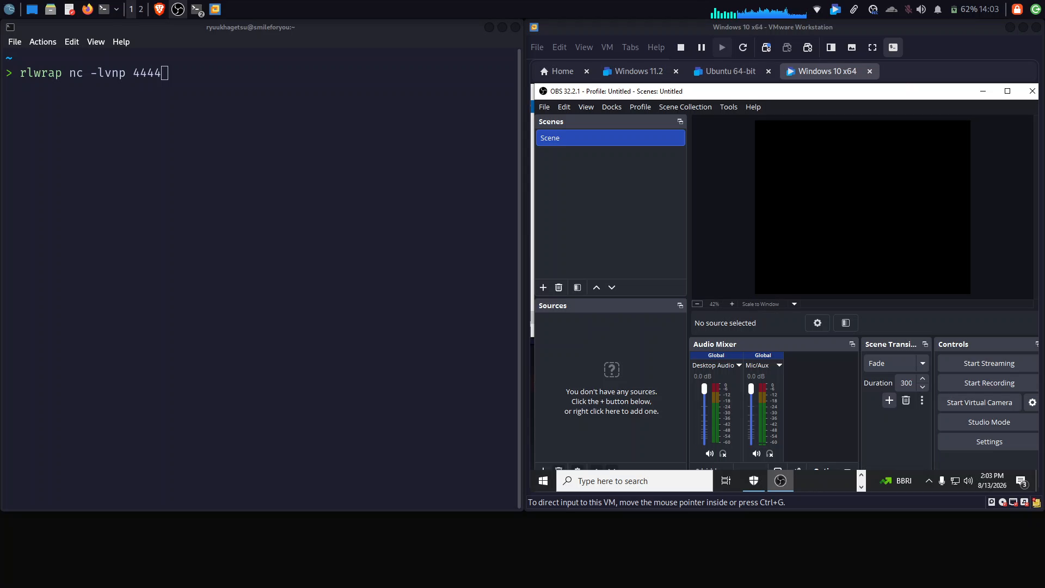Toggle monitoring headphone icon for Mic/Aux
Screen dimensions: 1045x588
point(770,454)
